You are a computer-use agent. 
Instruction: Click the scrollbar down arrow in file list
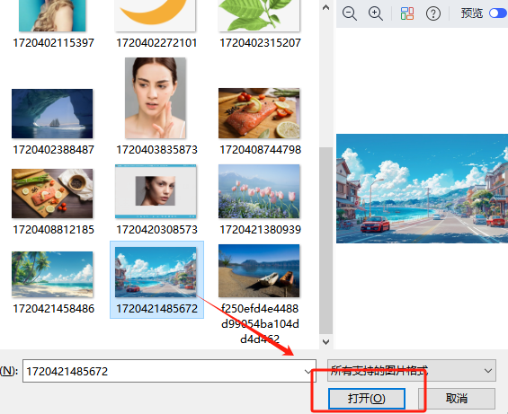[x=325, y=342]
